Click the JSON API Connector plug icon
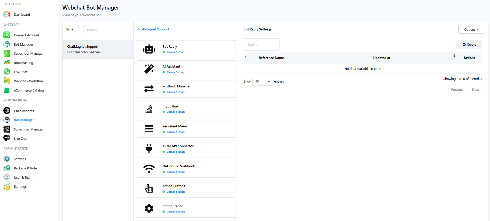The width and height of the screenshot is (490, 221). click(149, 149)
